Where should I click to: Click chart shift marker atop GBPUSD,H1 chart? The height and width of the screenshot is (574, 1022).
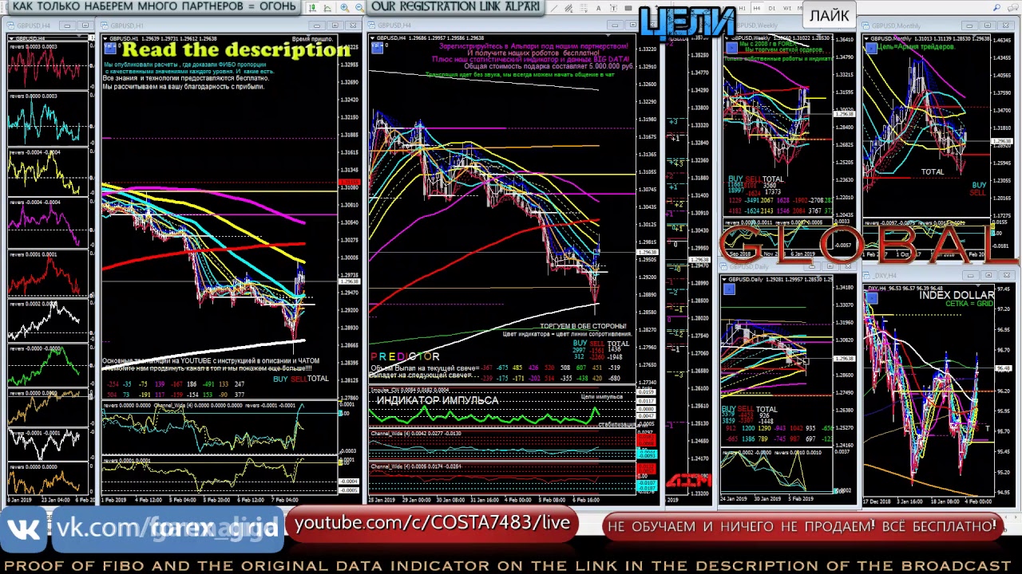tap(308, 36)
